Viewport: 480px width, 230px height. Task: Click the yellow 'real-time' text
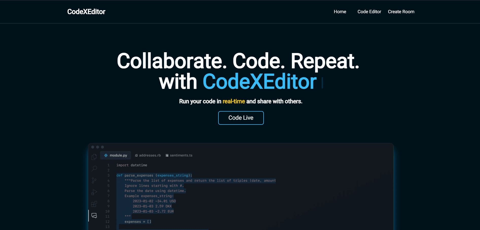click(234, 101)
